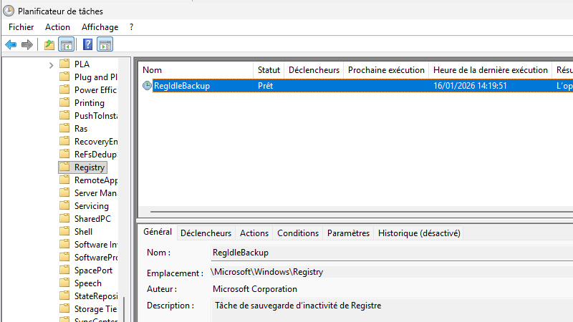Switch to the Actions tab

pos(254,233)
